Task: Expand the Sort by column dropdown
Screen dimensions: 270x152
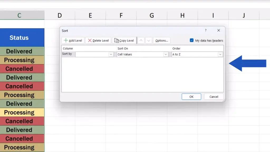Action: 111,54
